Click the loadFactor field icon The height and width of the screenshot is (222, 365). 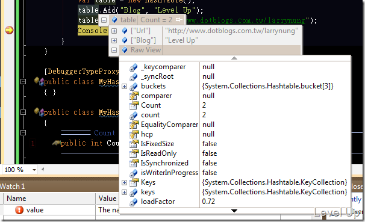coord(134,202)
